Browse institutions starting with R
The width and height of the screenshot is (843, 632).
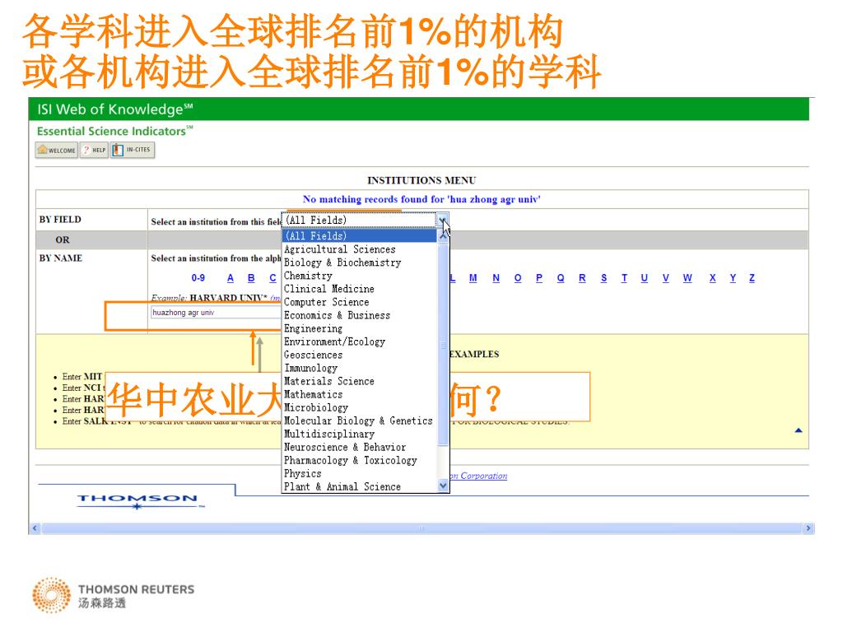pos(582,278)
